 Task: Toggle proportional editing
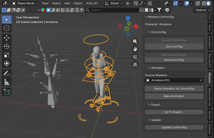(150, 3)
